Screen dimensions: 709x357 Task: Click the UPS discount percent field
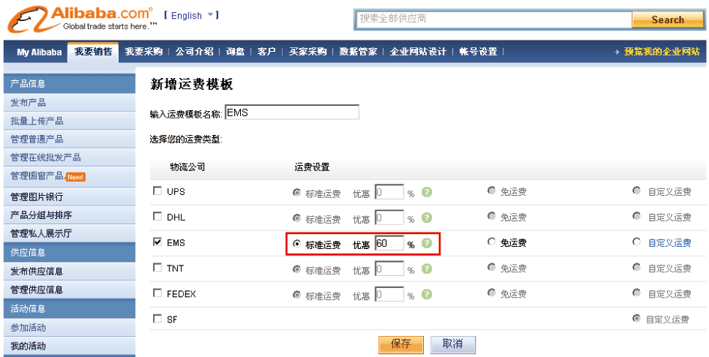point(389,193)
